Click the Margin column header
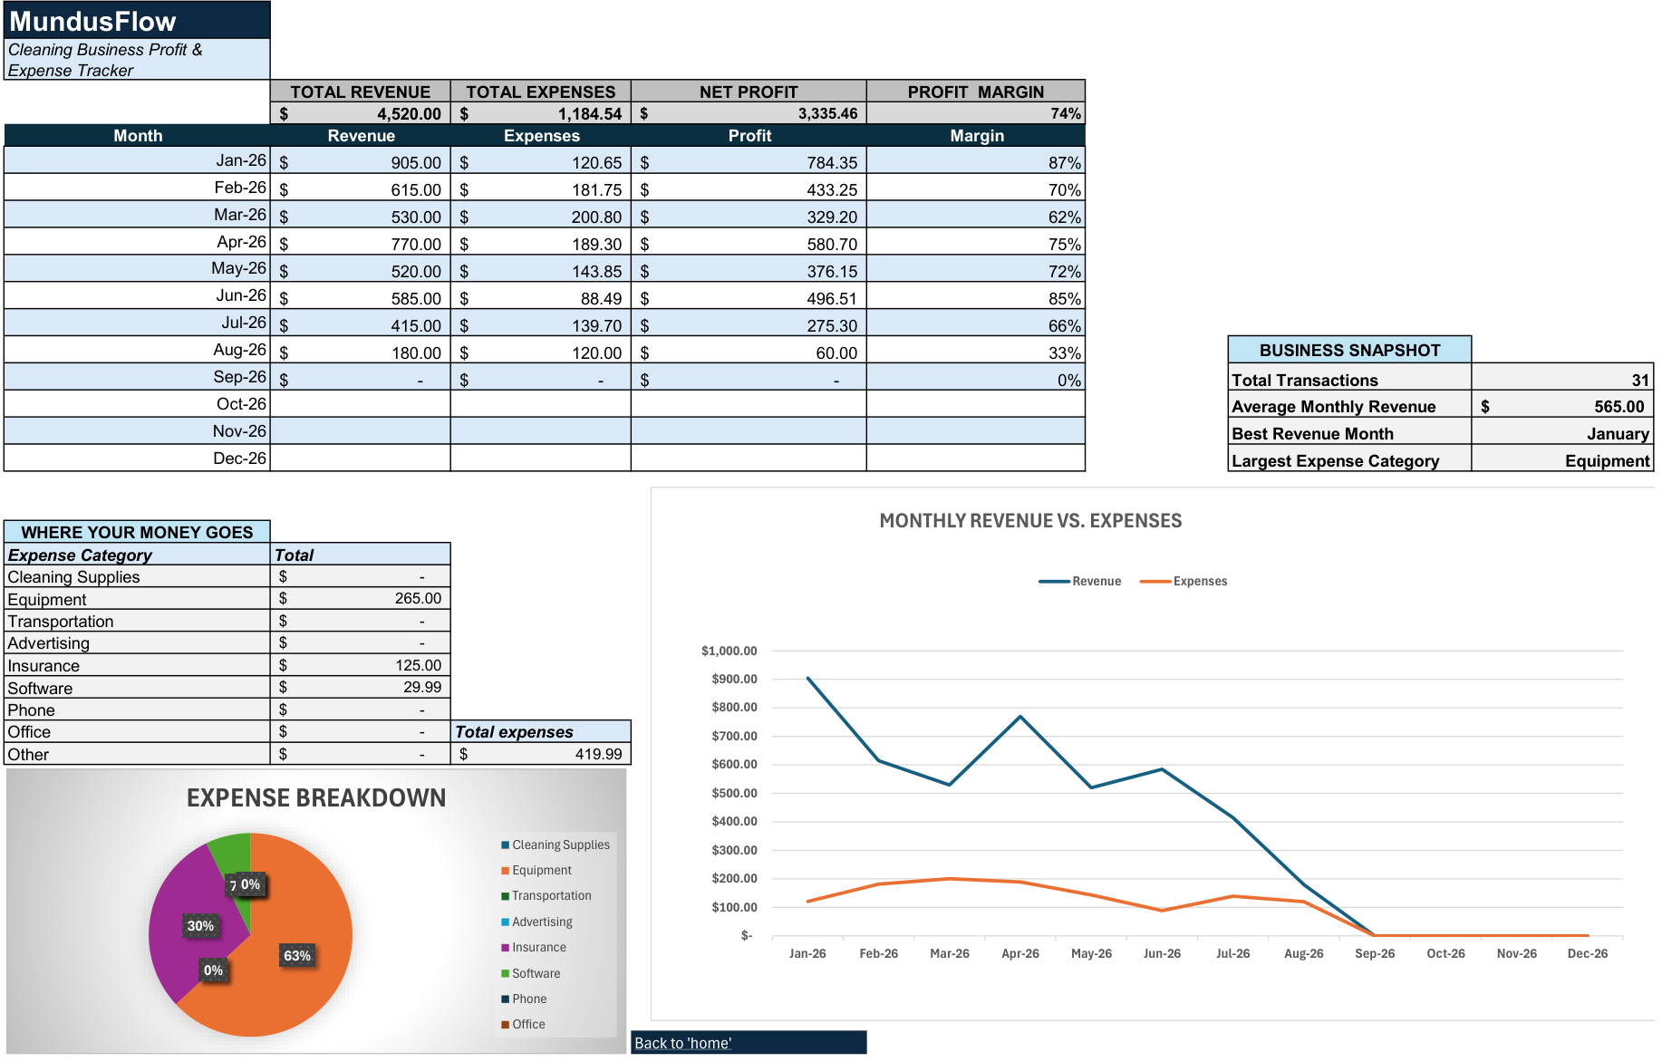Image resolution: width=1662 pixels, height=1062 pixels. [x=976, y=136]
